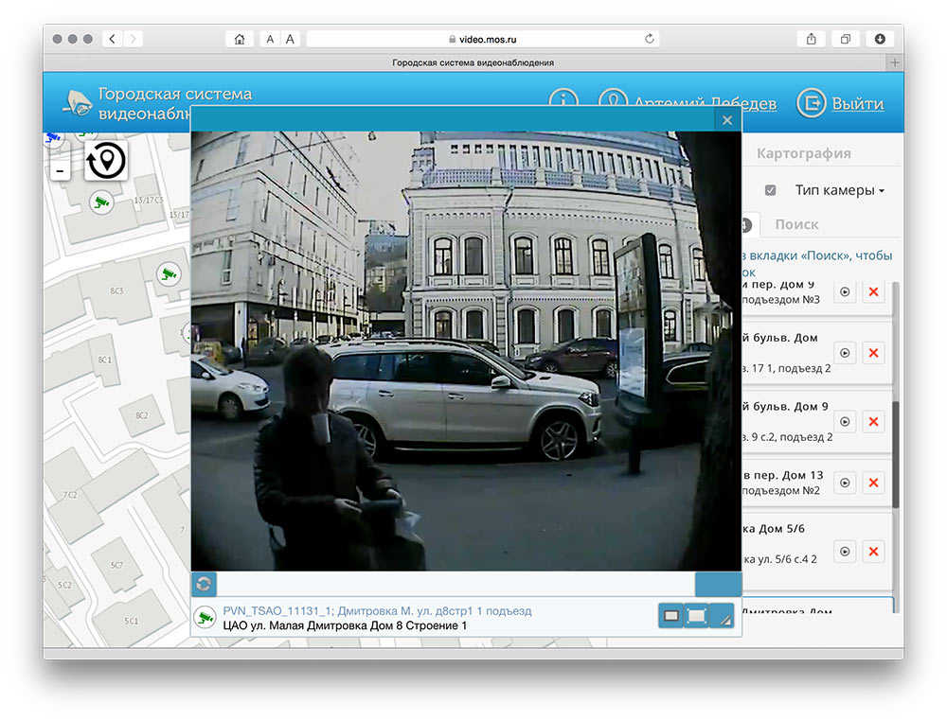This screenshot has width=947, height=721.
Task: Click the 'Городская система' site title
Action: 175,94
